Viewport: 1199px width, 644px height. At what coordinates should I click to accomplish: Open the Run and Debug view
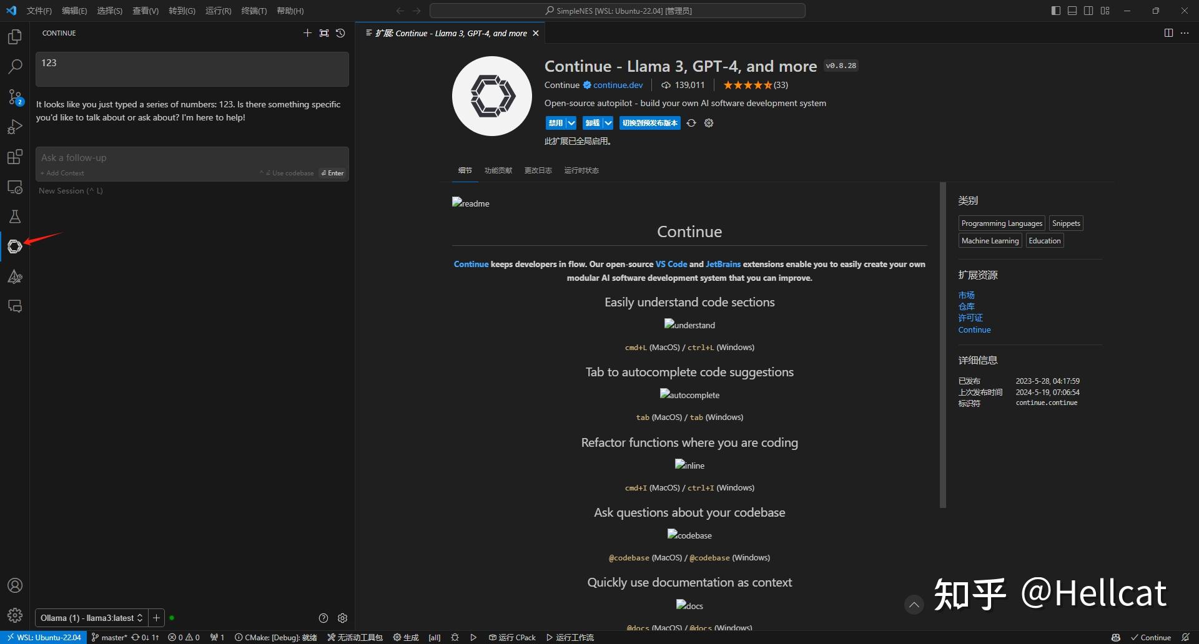tap(14, 127)
